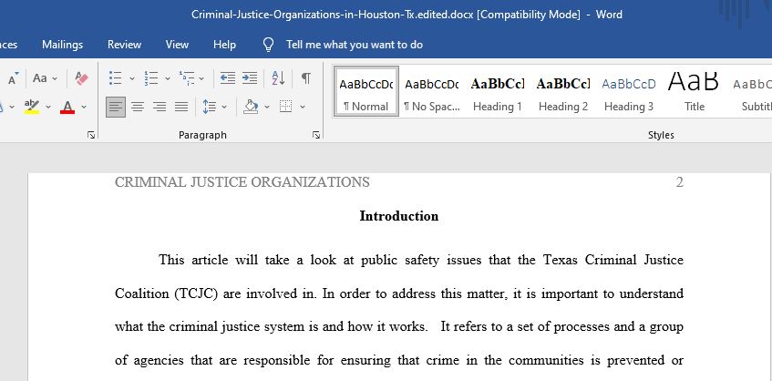Open the Mailings ribbon tab
772x381 pixels.
pyautogui.click(x=63, y=45)
